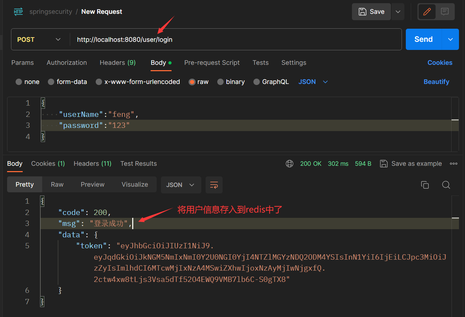Click the Beautify link
The width and height of the screenshot is (465, 317).
436,82
